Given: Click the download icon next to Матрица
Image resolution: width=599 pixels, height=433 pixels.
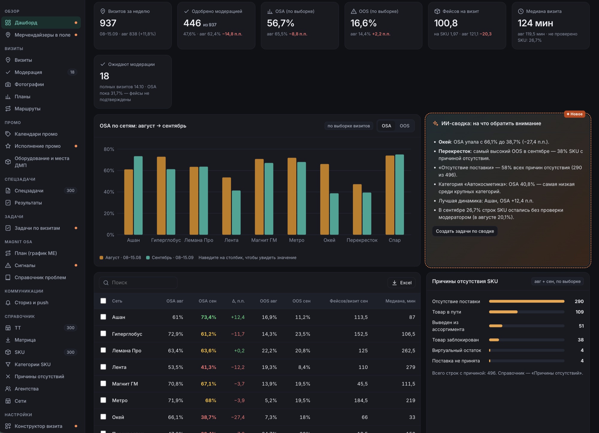Looking at the screenshot, I should pos(8,340).
